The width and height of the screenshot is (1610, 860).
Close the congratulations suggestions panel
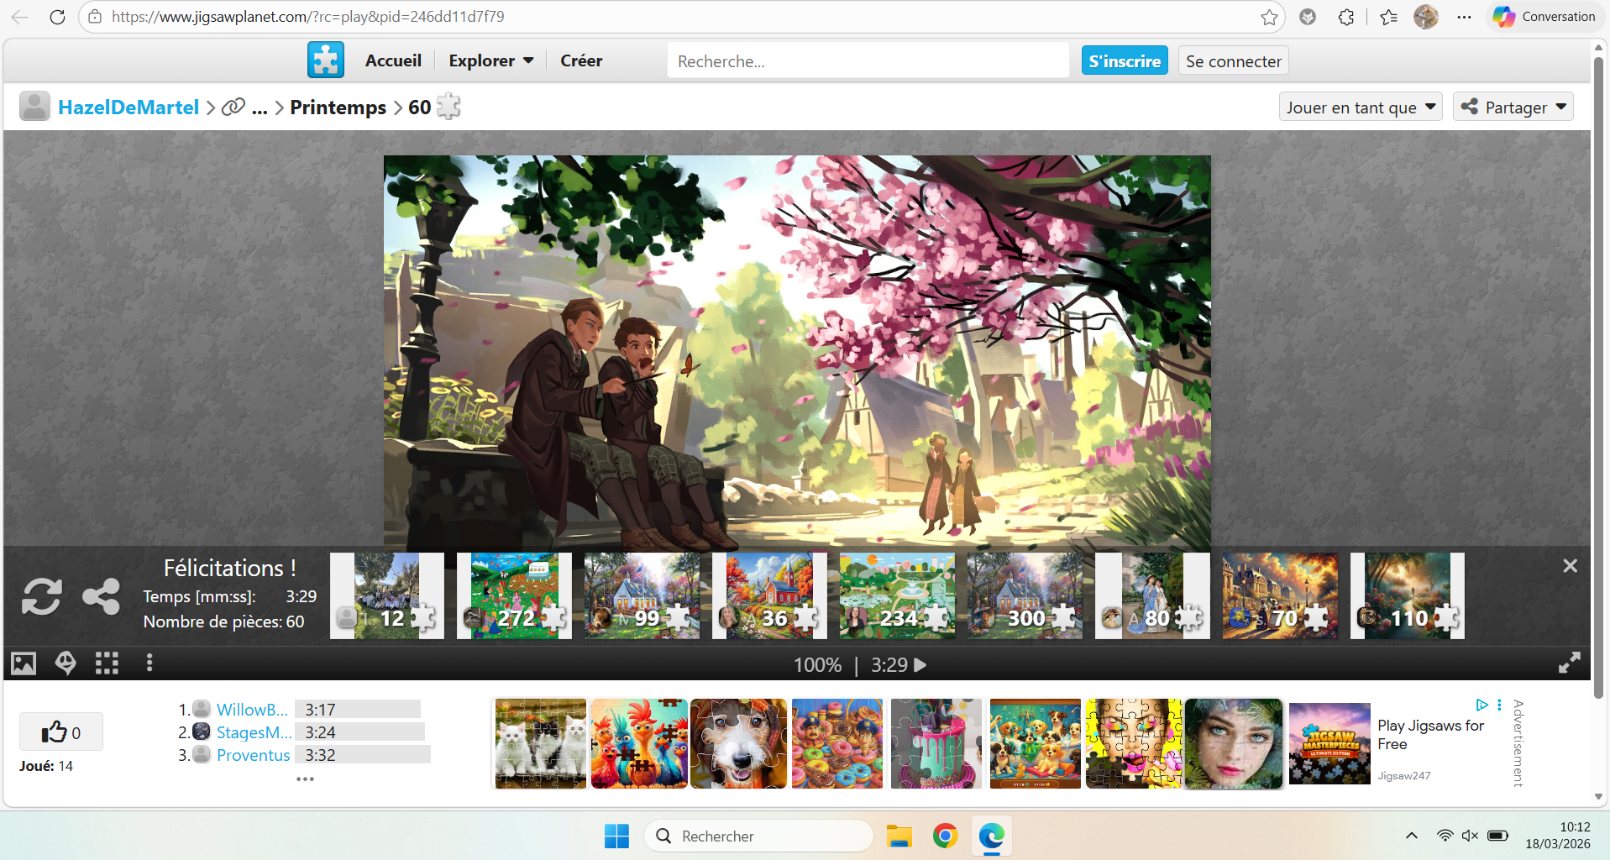1570,566
